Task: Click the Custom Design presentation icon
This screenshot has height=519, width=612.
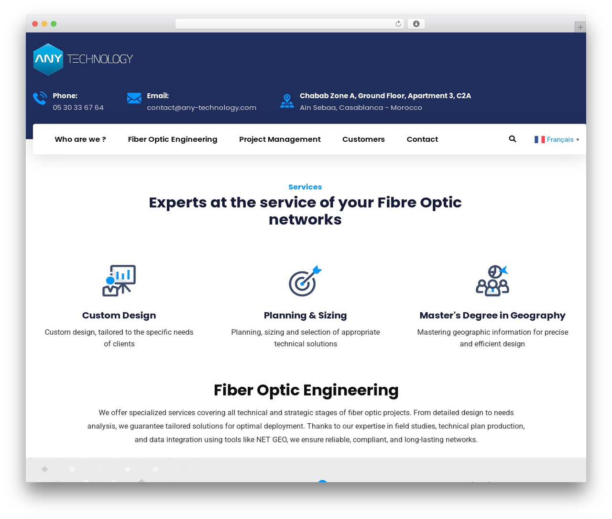Action: (119, 281)
